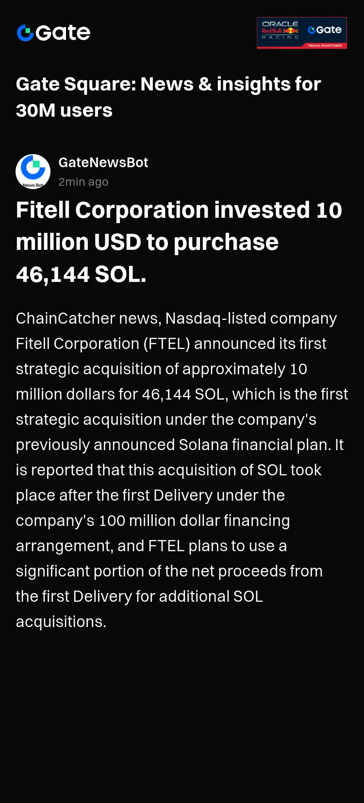The image size is (364, 803).
Task: Click the 2min ago timestamp
Action: pyautogui.click(x=83, y=182)
